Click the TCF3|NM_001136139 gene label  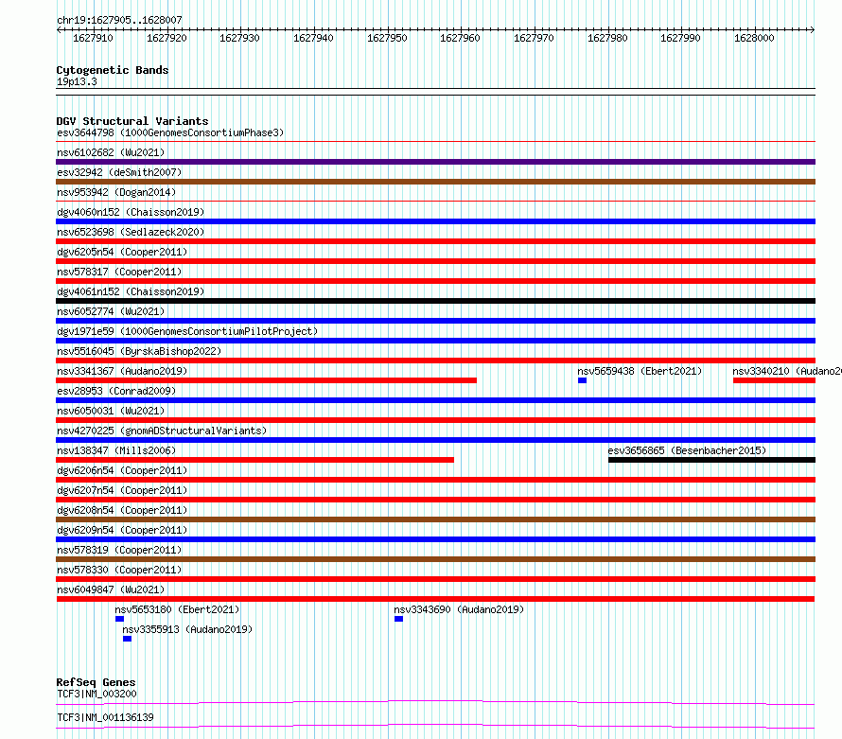[105, 717]
